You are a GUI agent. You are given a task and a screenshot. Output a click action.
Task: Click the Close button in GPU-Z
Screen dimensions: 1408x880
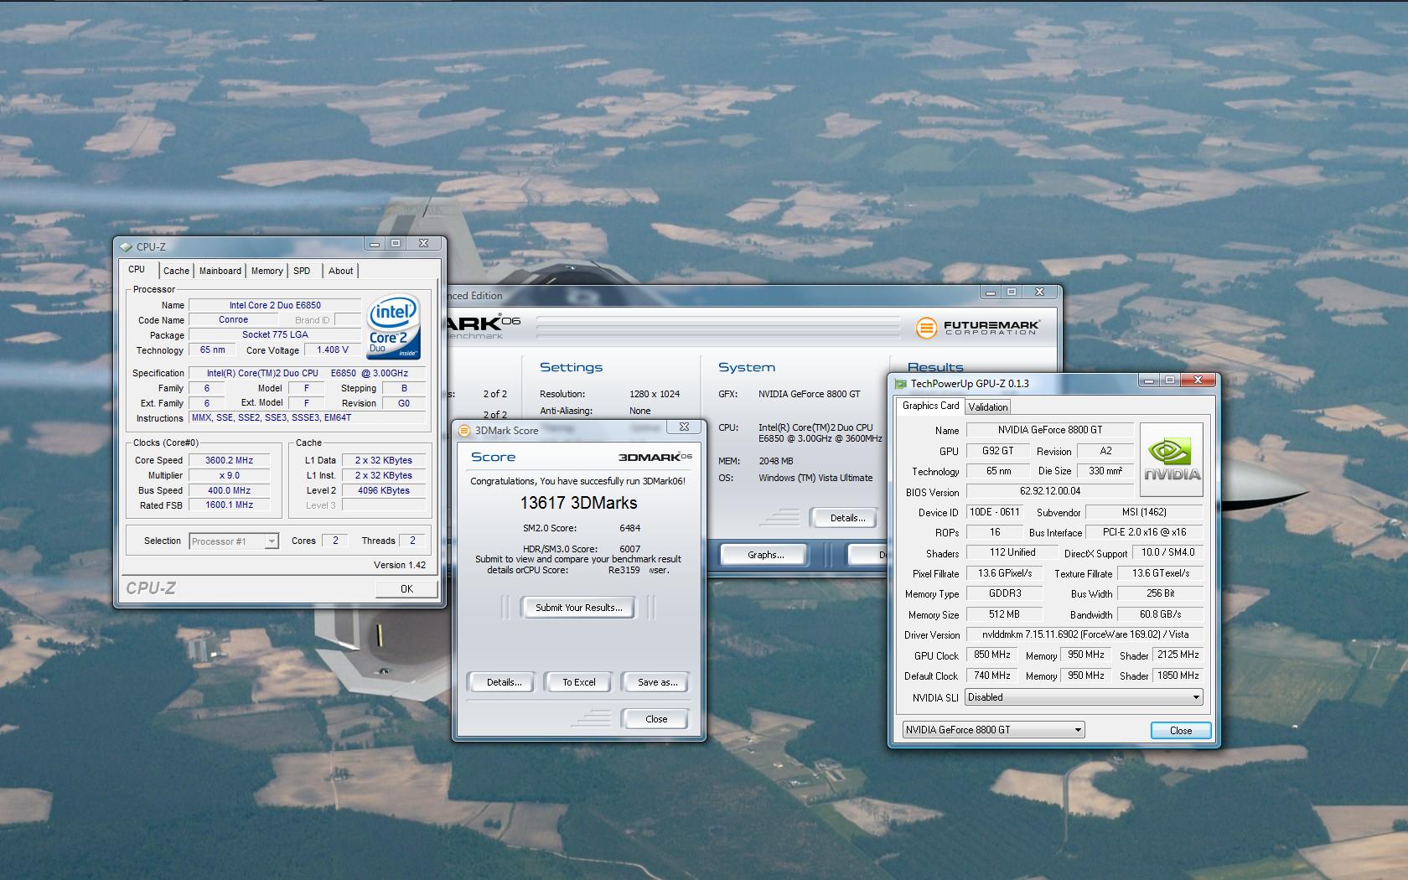pos(1181,731)
